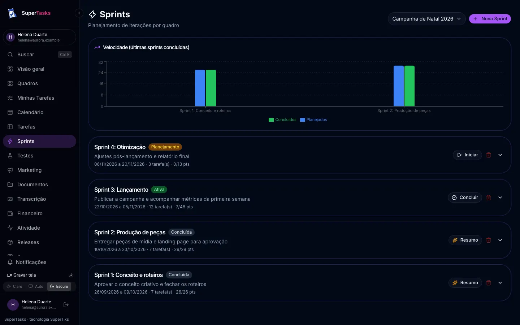Open the Buscar search field

(39, 55)
